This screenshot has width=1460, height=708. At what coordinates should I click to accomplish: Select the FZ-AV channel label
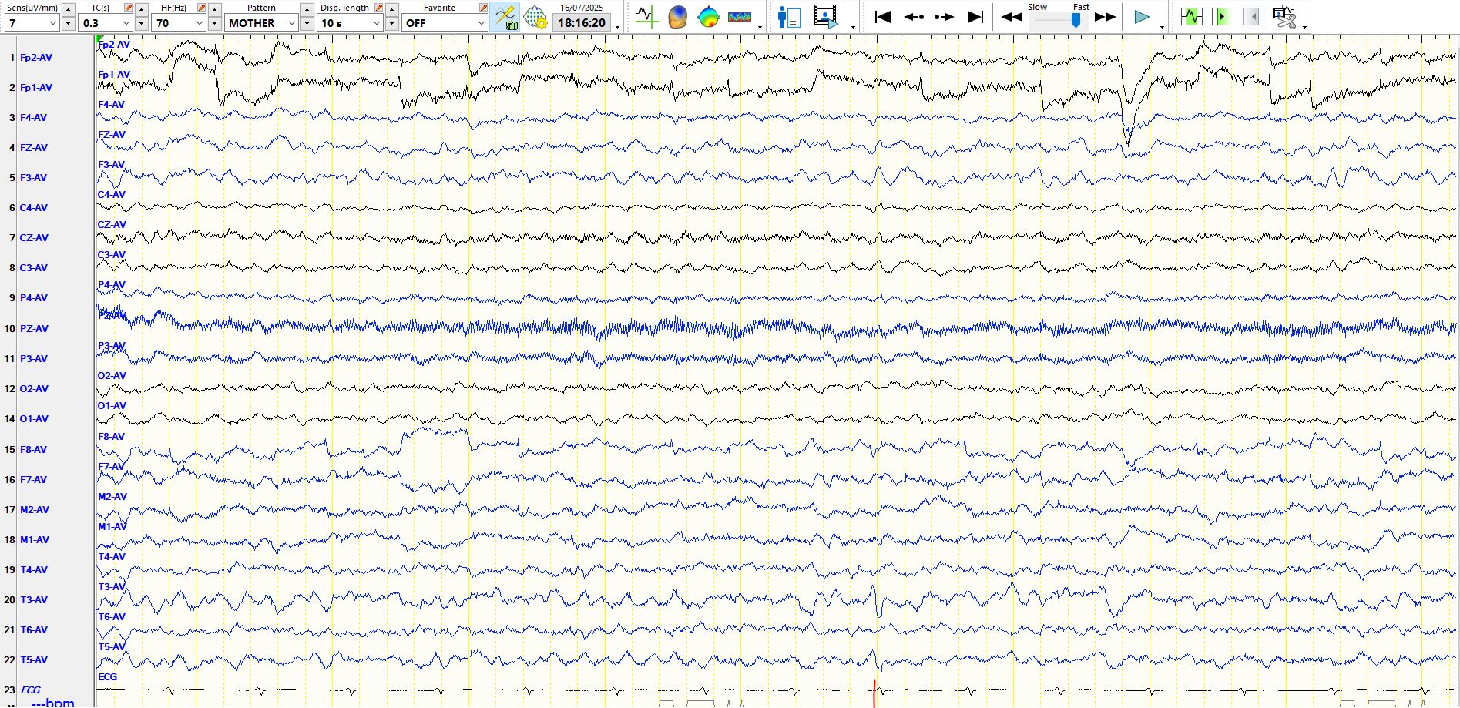33,148
